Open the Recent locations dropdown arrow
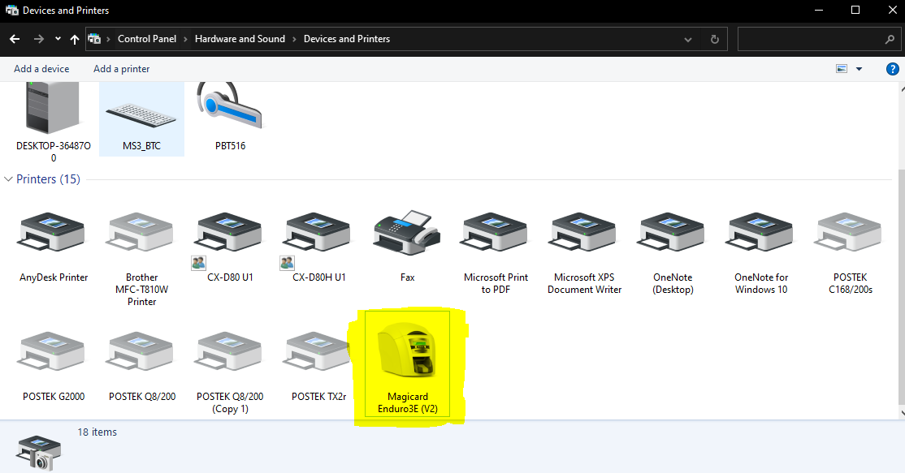Screen dimensions: 905x473 coord(58,39)
